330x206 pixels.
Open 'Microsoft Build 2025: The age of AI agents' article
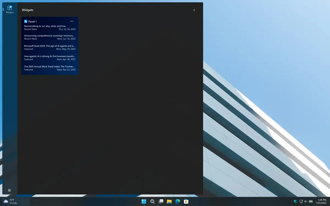tap(50, 46)
